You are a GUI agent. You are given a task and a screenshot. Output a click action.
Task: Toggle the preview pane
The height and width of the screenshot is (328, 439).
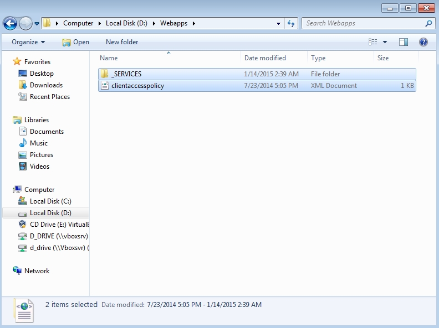pyautogui.click(x=403, y=42)
